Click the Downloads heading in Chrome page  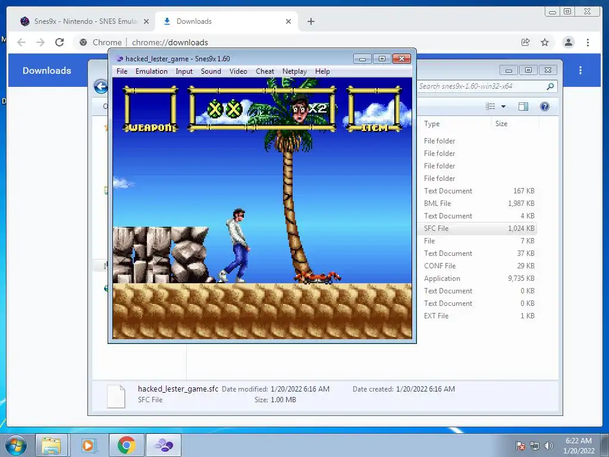(x=46, y=71)
